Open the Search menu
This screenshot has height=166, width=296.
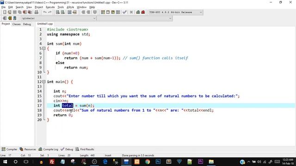pyautogui.click(x=19, y=7)
